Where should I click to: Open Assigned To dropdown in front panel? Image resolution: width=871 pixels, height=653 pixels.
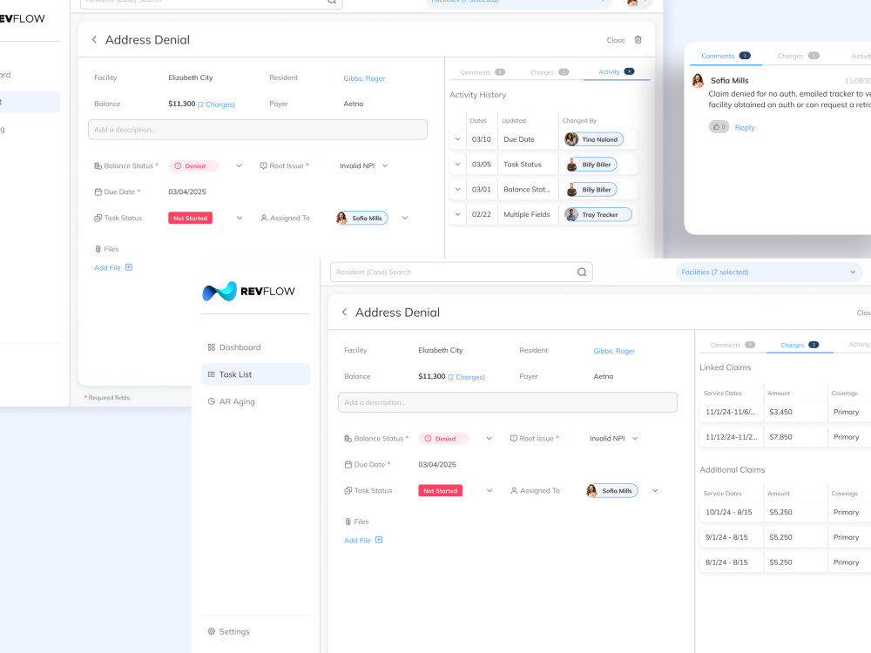pyautogui.click(x=655, y=490)
